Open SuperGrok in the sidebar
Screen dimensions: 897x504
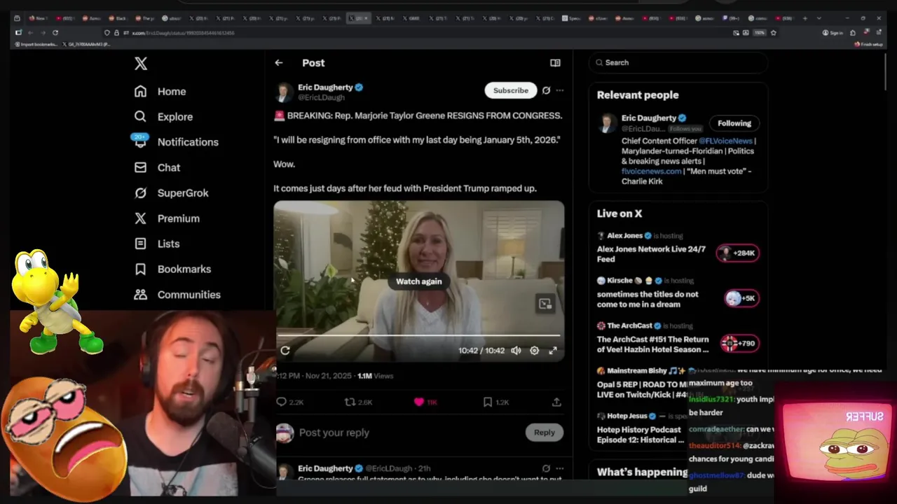pos(171,193)
